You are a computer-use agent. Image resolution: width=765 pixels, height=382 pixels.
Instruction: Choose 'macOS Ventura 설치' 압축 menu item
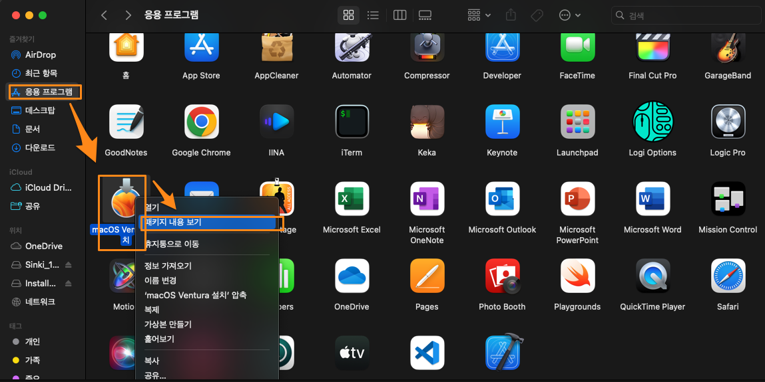tap(207, 295)
